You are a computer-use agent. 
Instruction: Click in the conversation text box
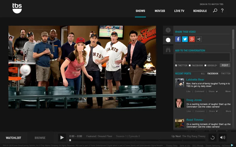coord(202,57)
